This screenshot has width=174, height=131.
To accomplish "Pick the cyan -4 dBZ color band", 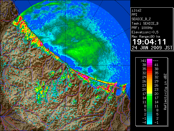I will pyautogui.click(x=150, y=123).
